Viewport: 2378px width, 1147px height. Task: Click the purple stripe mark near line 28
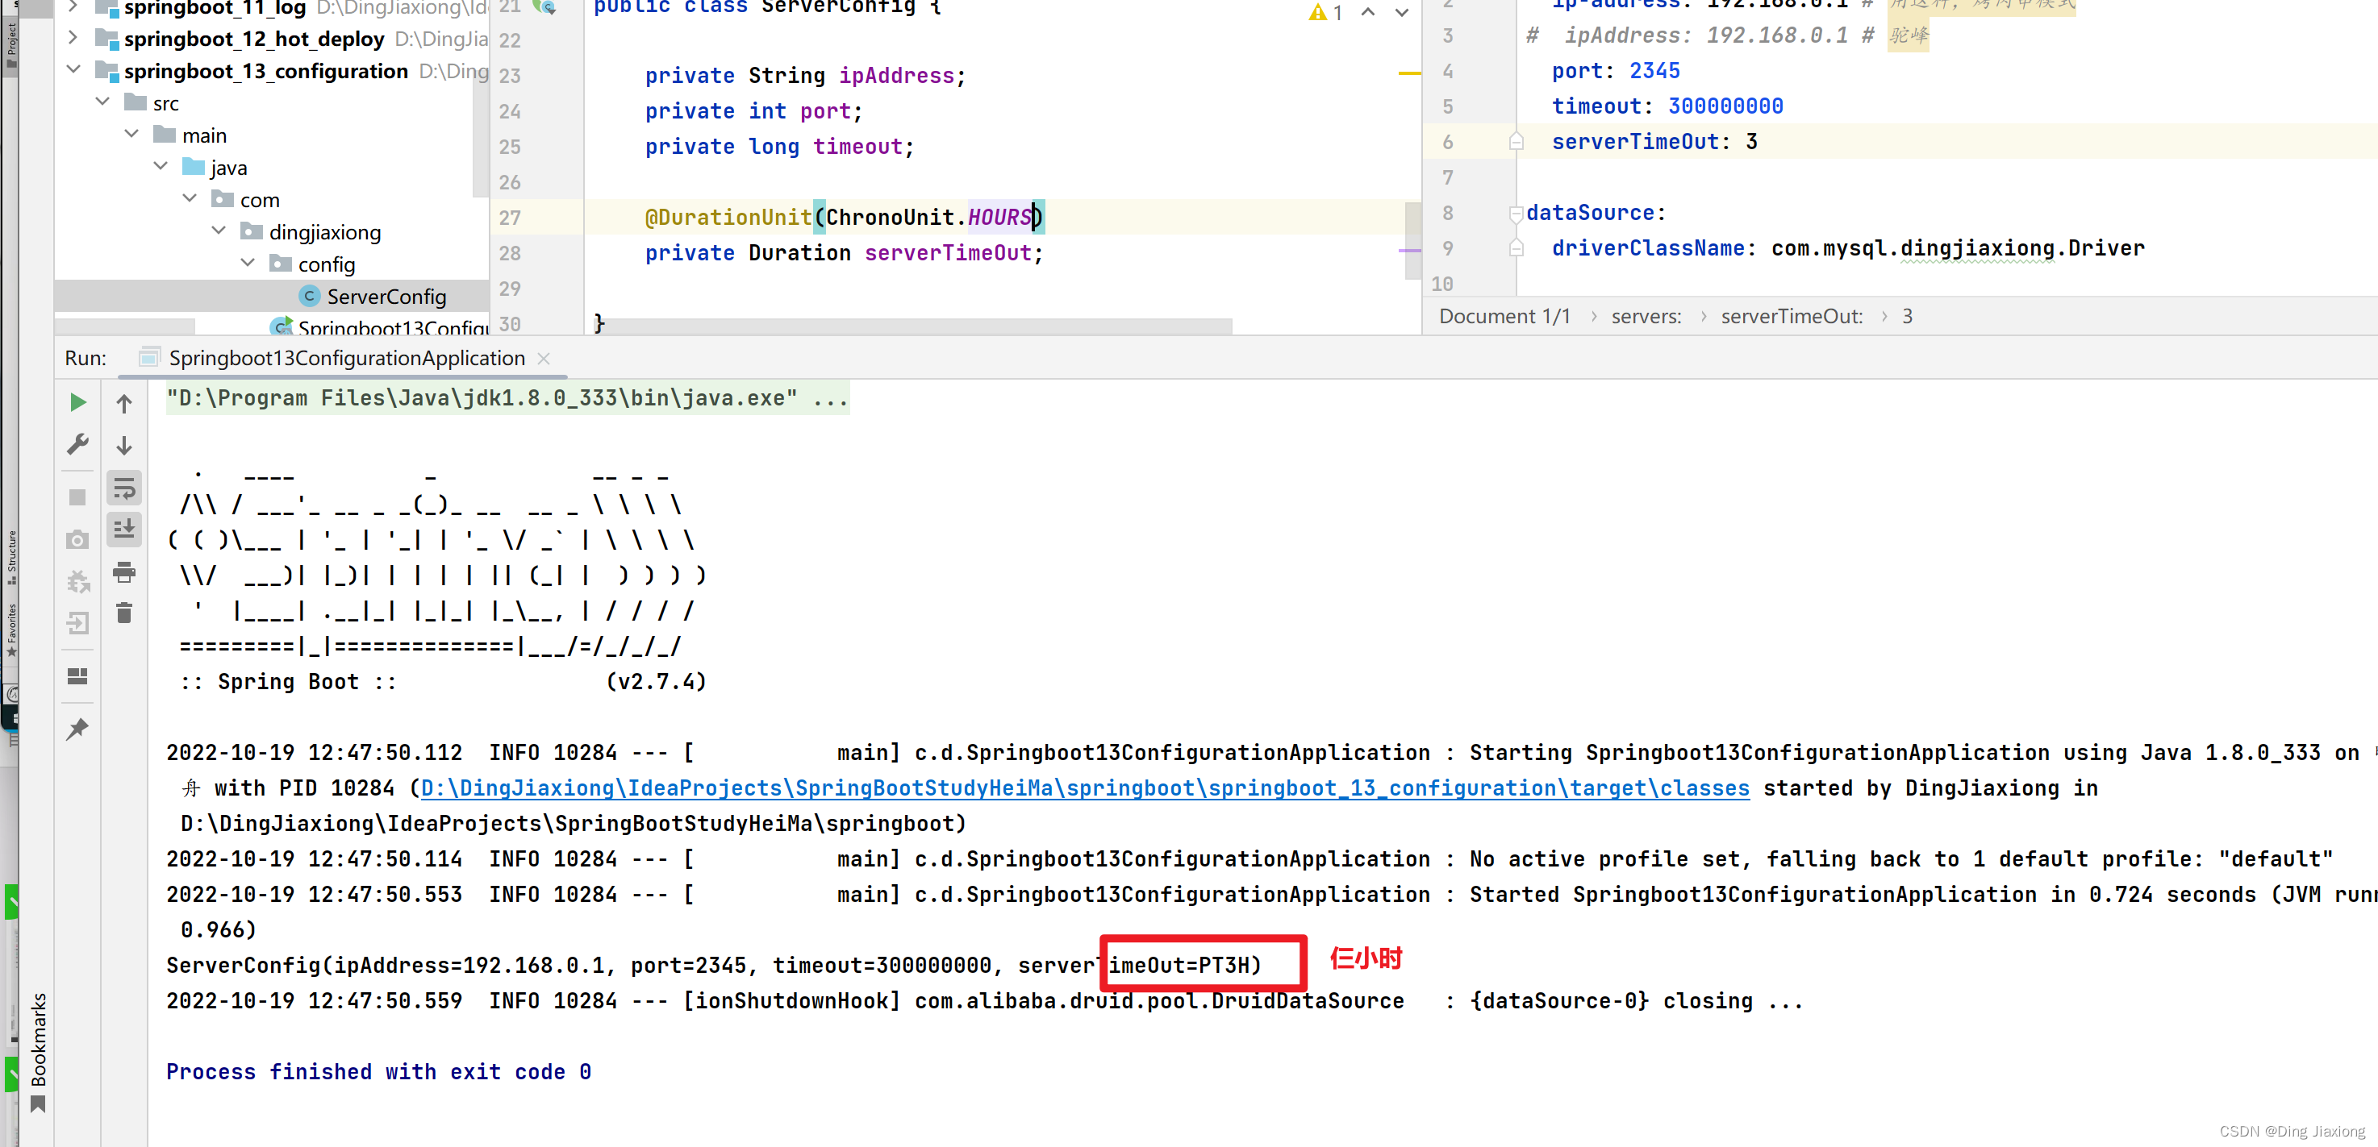1410,250
